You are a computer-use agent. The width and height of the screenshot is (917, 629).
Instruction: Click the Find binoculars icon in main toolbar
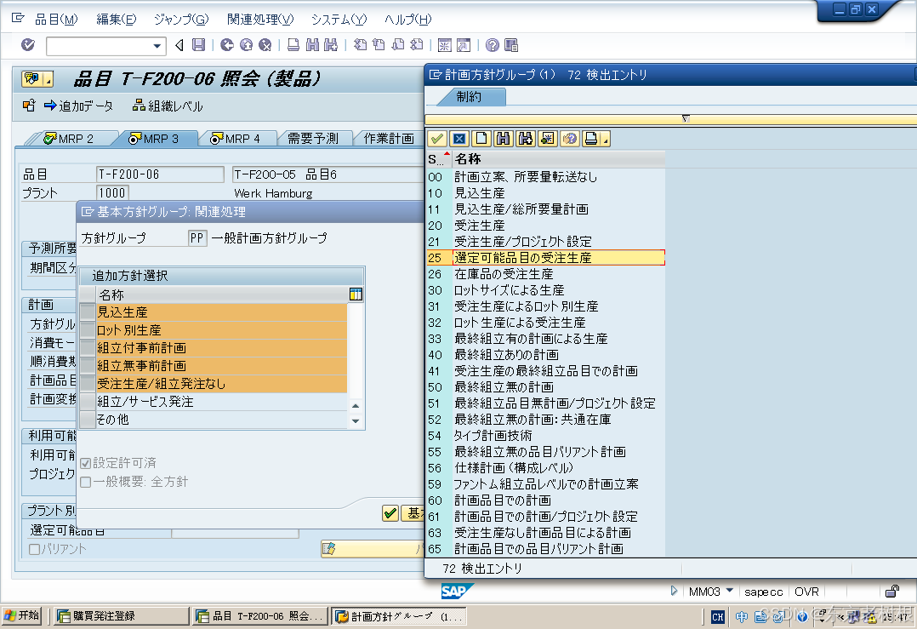point(312,45)
